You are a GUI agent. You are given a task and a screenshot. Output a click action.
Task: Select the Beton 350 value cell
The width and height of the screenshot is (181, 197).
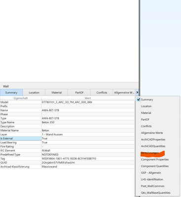88,122
